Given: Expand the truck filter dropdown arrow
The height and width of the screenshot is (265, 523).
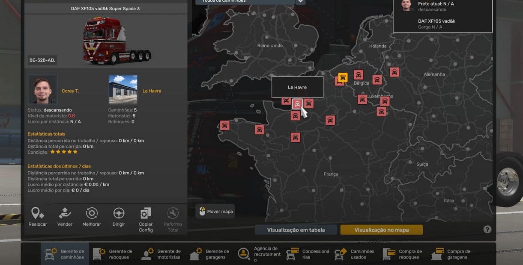Looking at the screenshot, I should click(x=301, y=2).
